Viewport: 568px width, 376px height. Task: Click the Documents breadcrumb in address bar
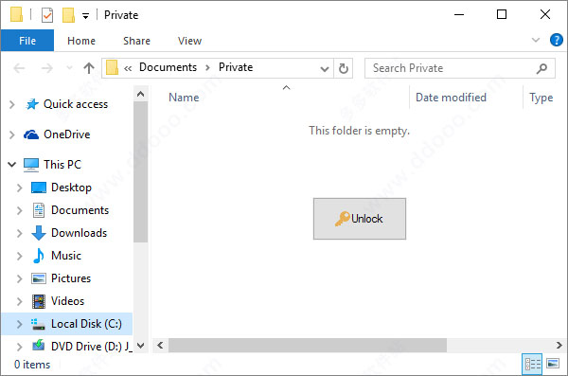(x=168, y=67)
